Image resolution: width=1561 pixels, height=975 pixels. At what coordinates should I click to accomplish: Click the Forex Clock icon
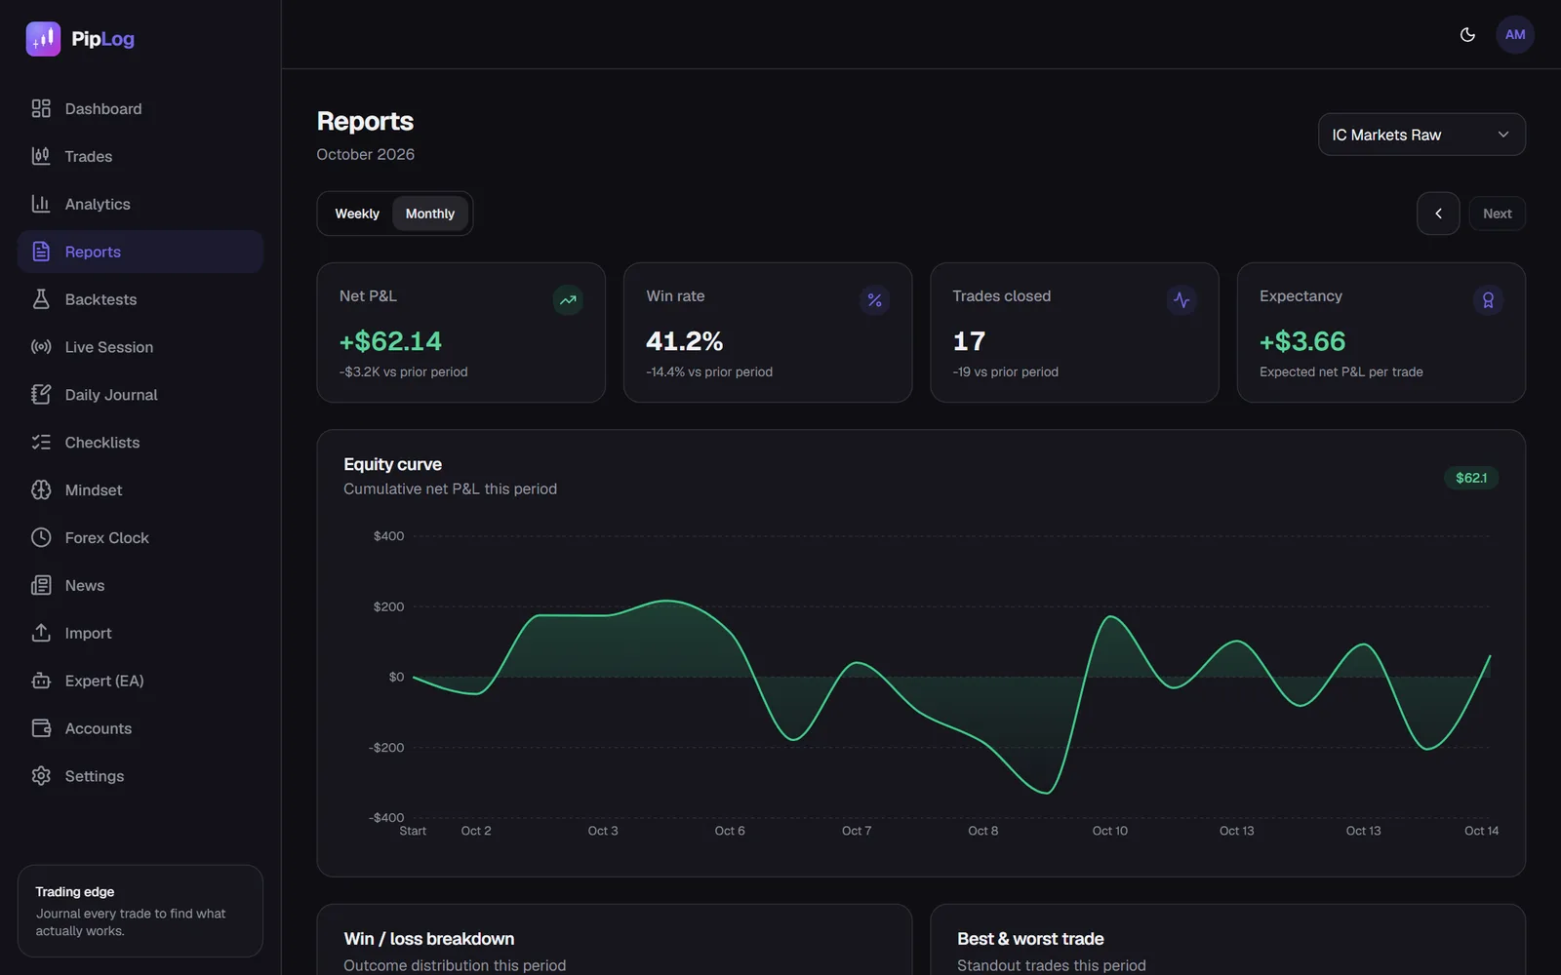[41, 538]
